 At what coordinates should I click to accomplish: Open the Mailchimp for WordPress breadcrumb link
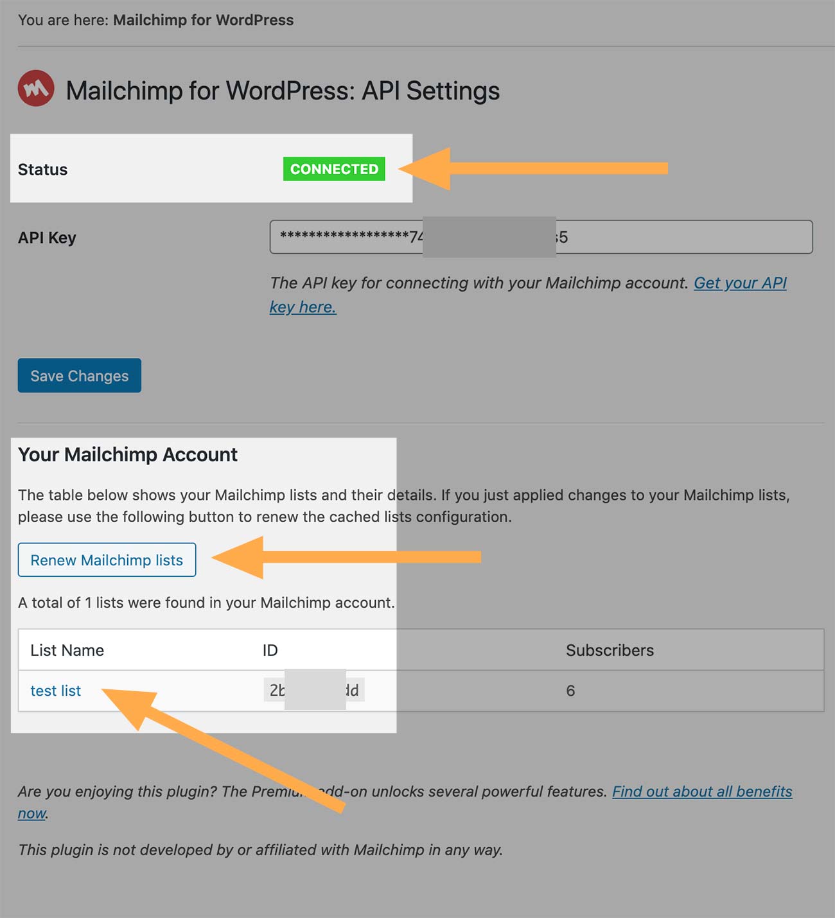pyautogui.click(x=203, y=20)
